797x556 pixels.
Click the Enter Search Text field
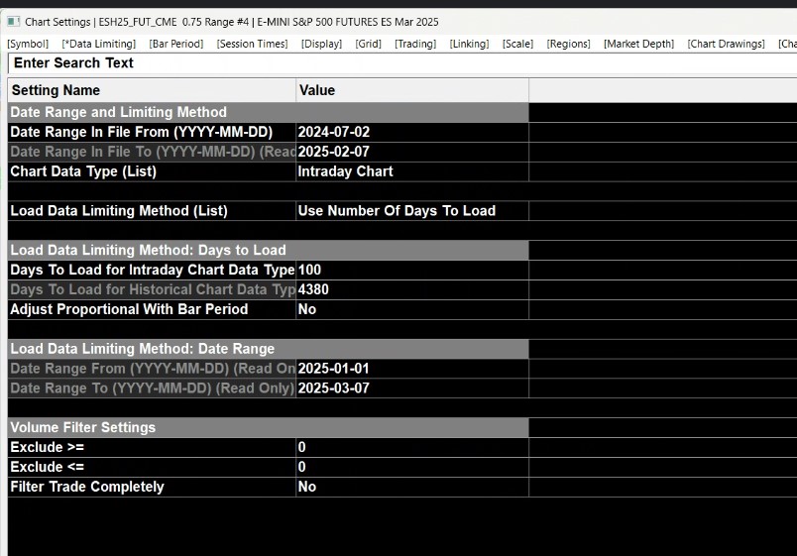click(x=402, y=63)
